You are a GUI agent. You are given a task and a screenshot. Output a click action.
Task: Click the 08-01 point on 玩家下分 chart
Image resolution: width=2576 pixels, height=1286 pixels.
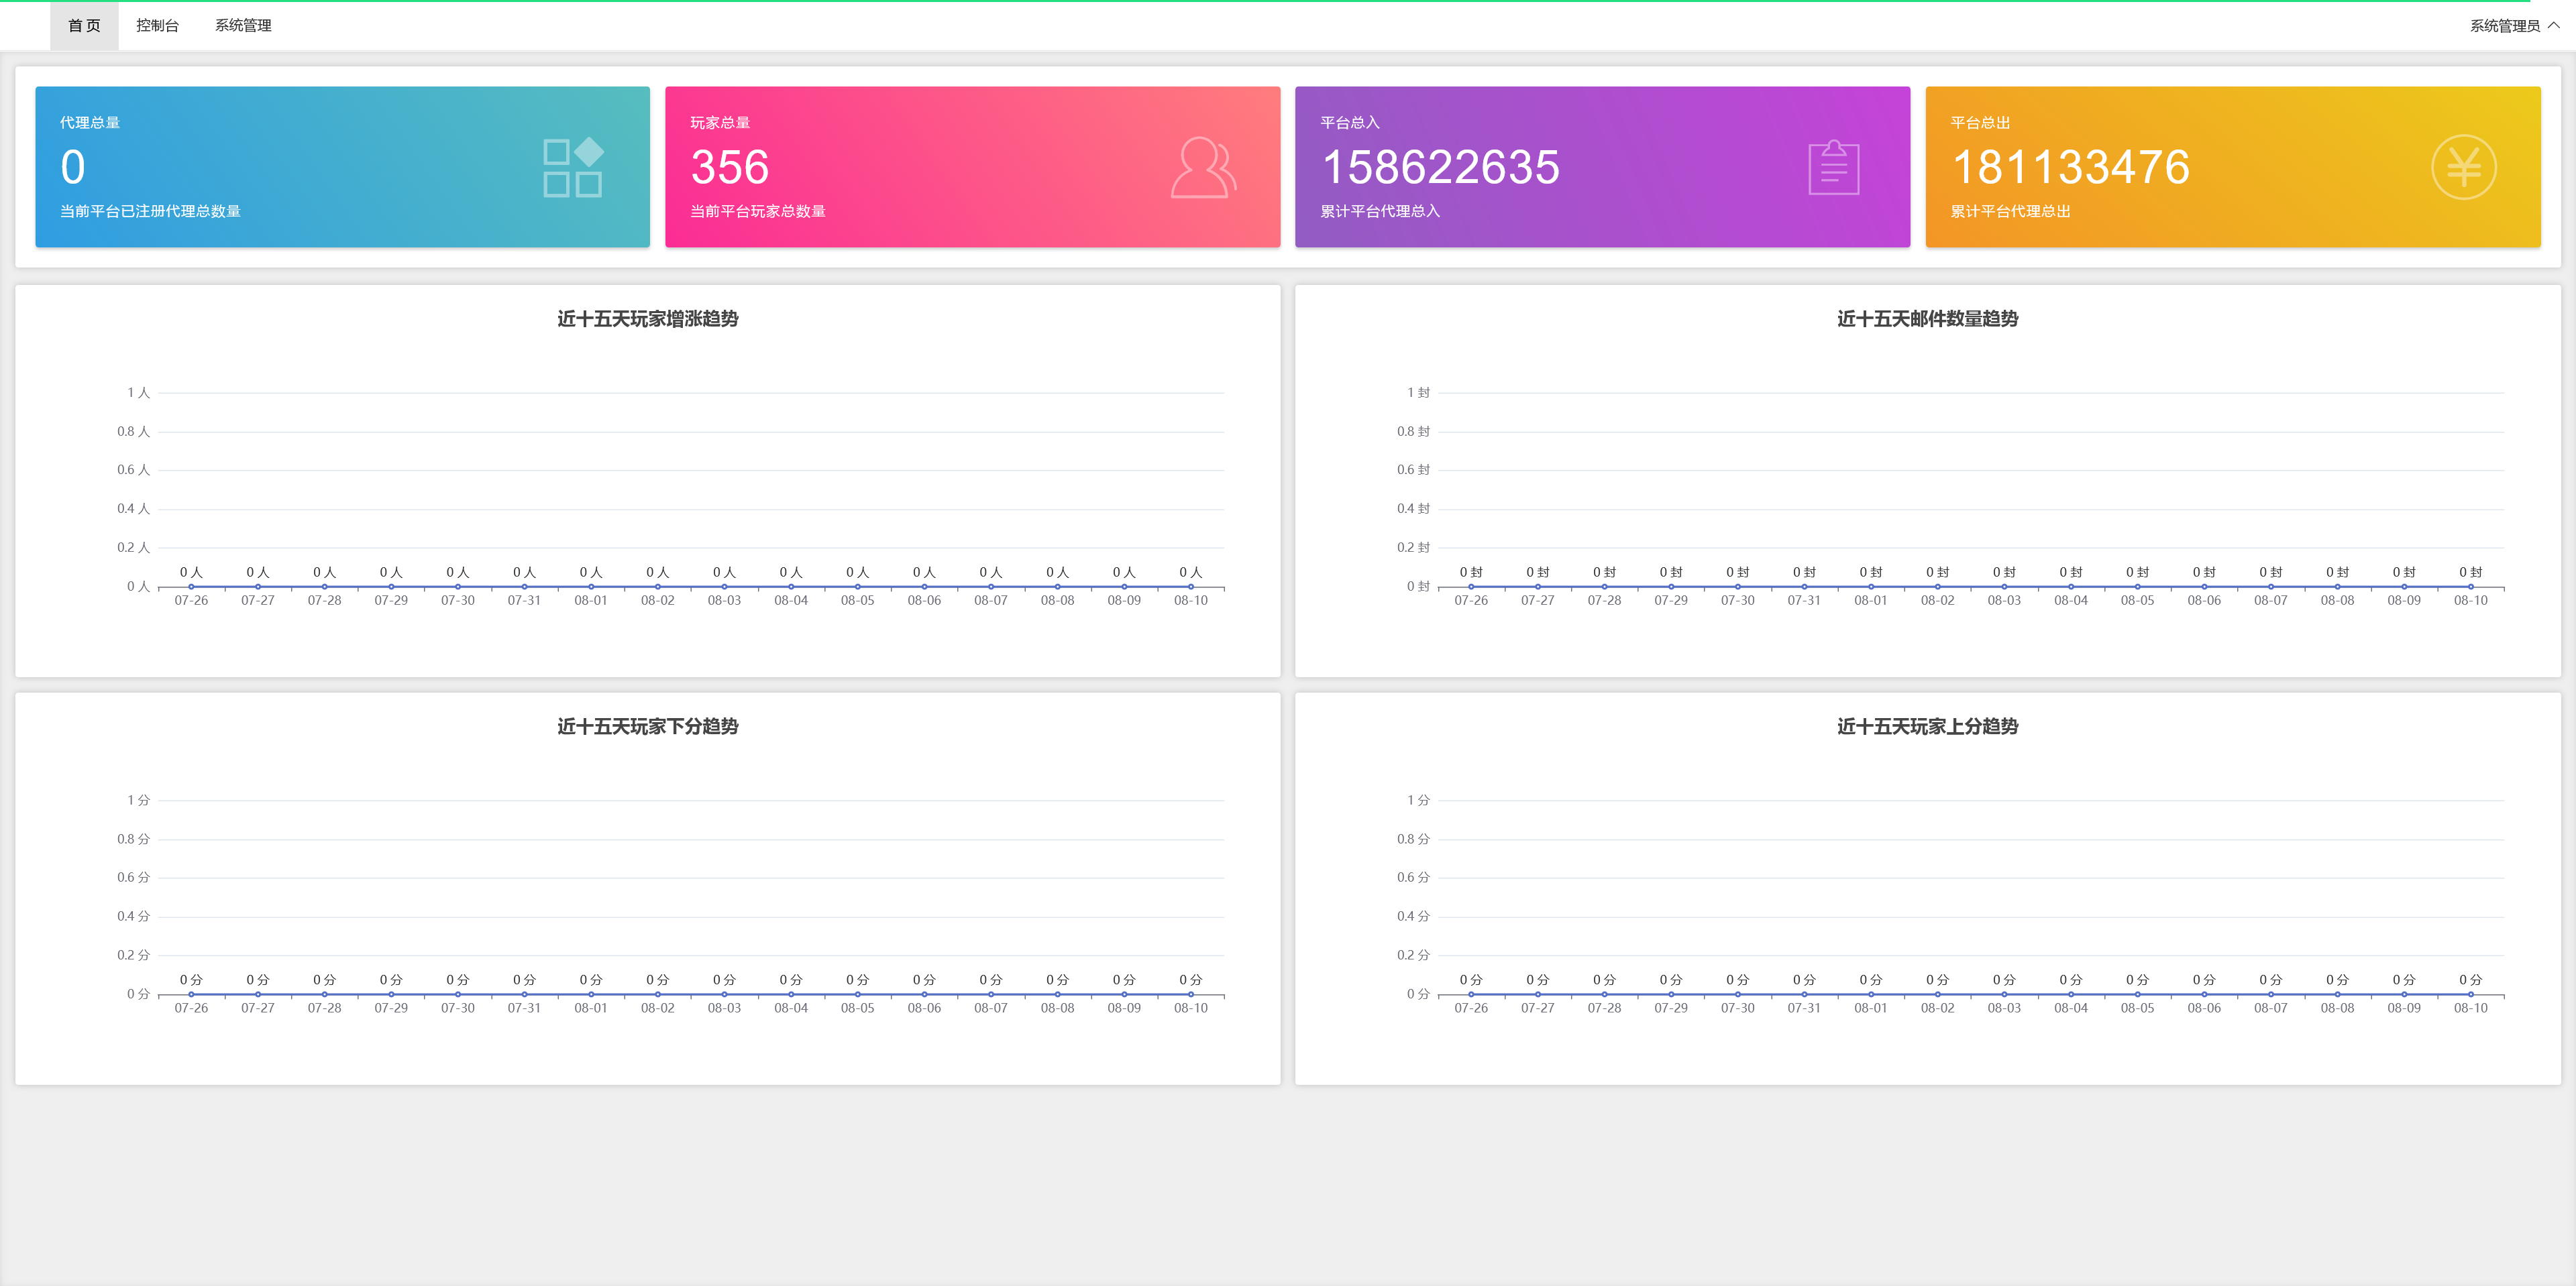pos(591,994)
